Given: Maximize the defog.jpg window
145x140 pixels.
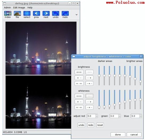Looking at the screenshot, I should pos(74,3).
